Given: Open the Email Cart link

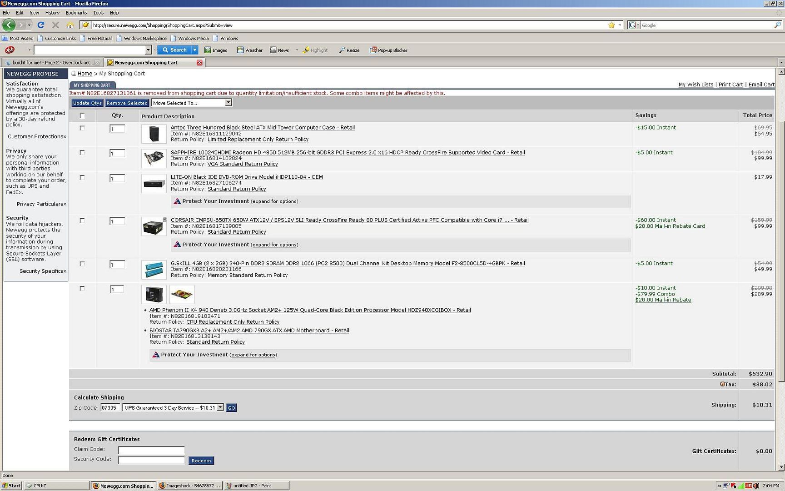Looking at the screenshot, I should (761, 85).
